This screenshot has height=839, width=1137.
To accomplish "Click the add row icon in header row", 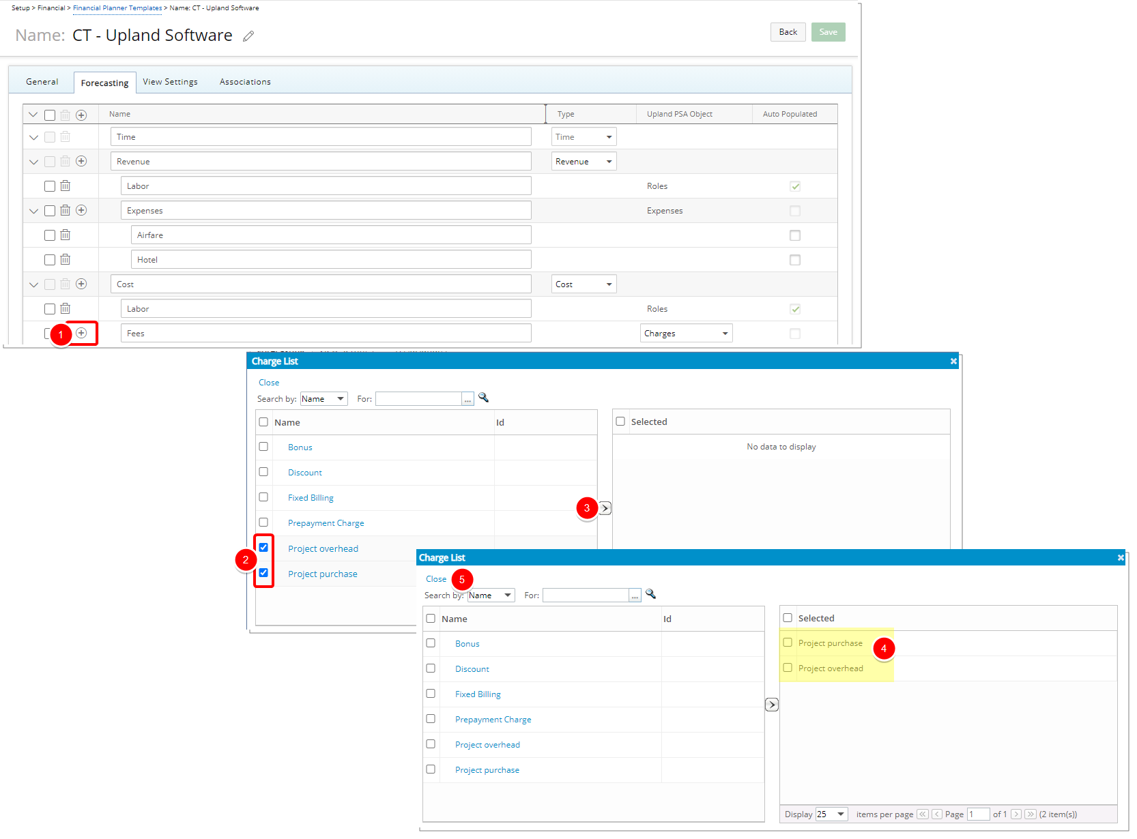I will click(x=81, y=115).
